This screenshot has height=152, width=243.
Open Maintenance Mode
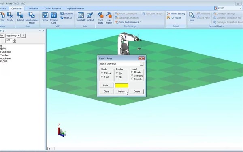coord(32,18)
